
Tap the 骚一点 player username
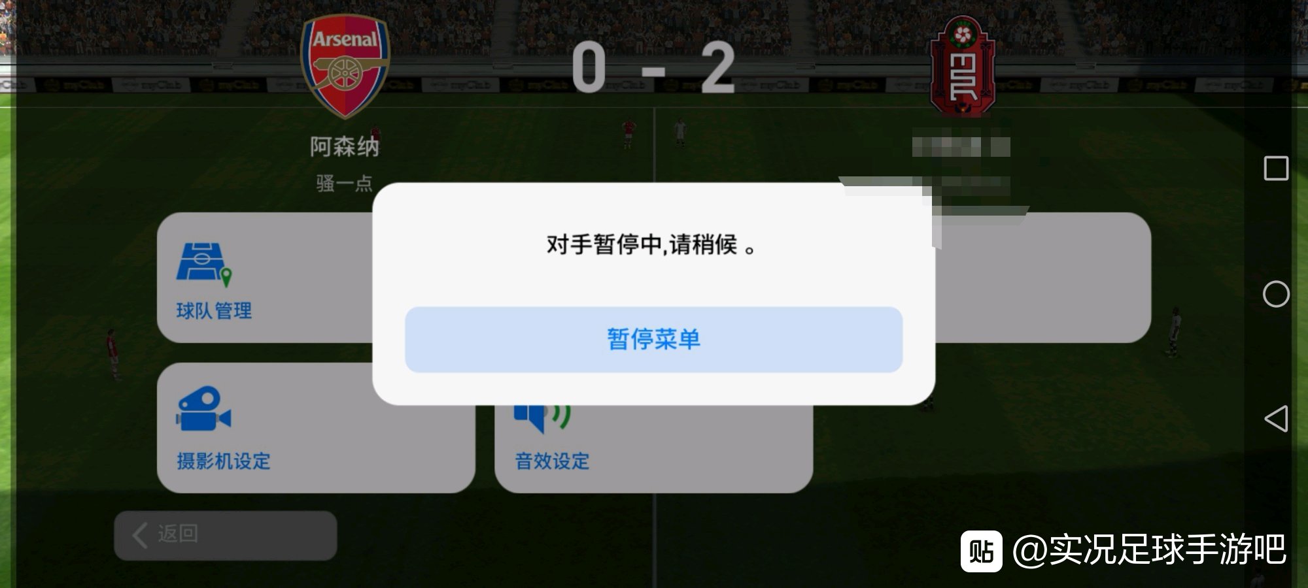pyautogui.click(x=345, y=183)
